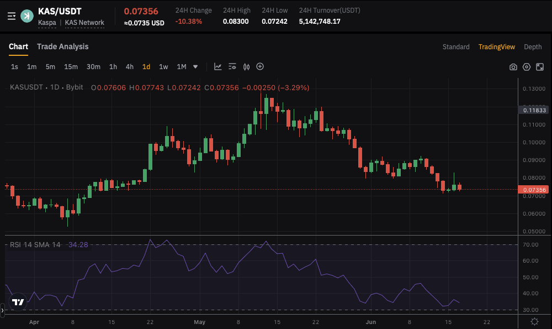The height and width of the screenshot is (329, 552).
Task: Expand the left drawing panel arrow
Action: tap(2, 311)
